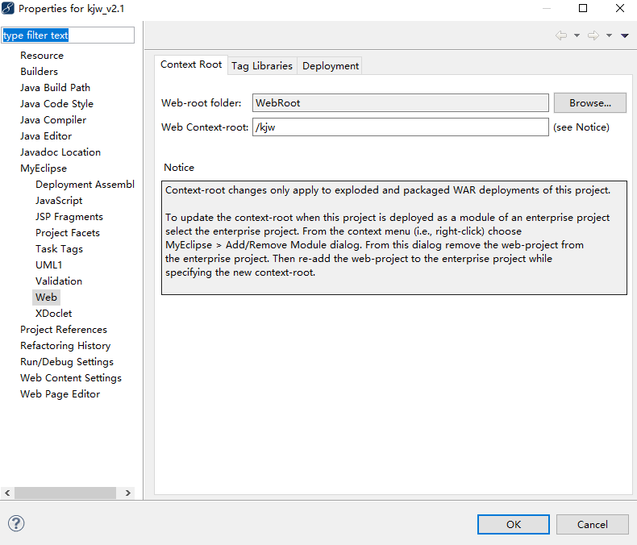Click the Forward navigation arrow icon

(593, 35)
